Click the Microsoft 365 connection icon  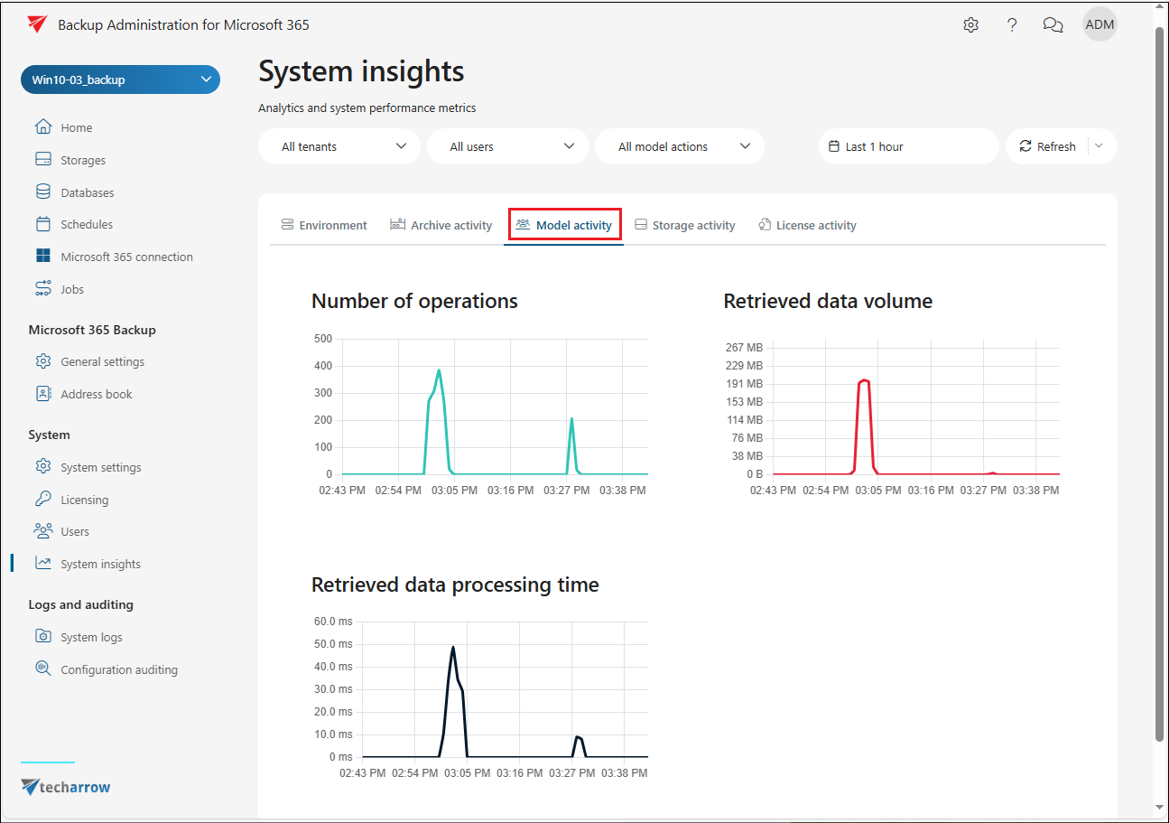[x=43, y=257]
